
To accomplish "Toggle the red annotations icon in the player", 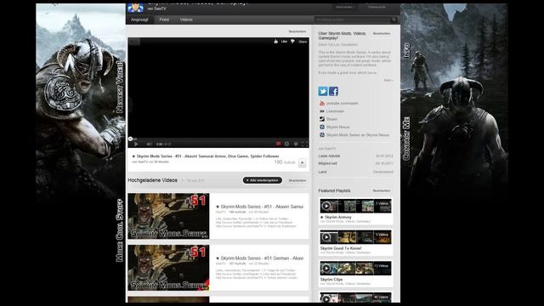I will [278, 144].
